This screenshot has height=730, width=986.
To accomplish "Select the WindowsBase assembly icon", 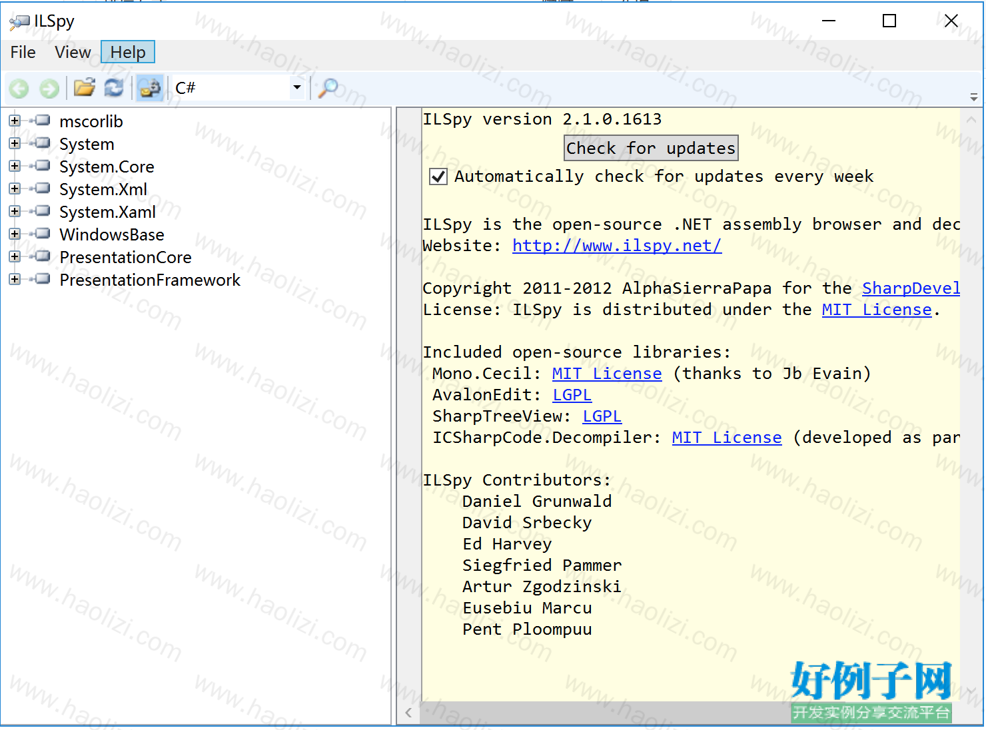I will click(41, 234).
